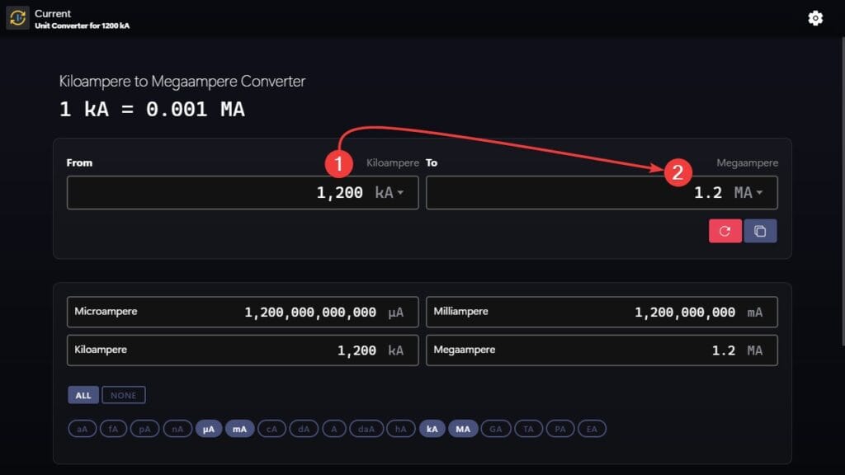The width and height of the screenshot is (845, 475).
Task: Toggle the TA unit chip
Action: pyautogui.click(x=528, y=429)
